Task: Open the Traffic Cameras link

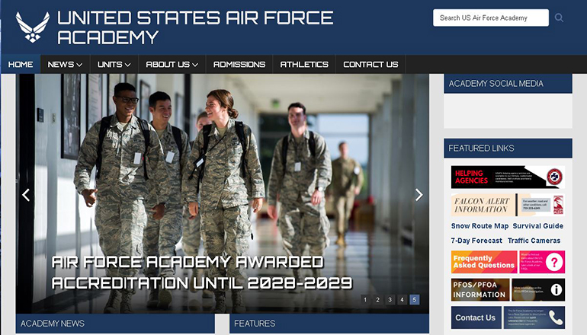Action: (x=534, y=241)
